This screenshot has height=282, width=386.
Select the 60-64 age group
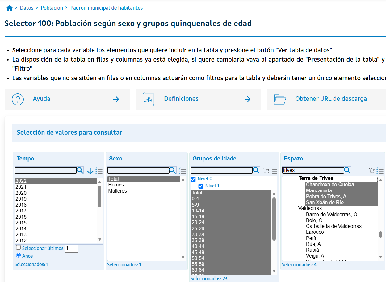pyautogui.click(x=231, y=270)
